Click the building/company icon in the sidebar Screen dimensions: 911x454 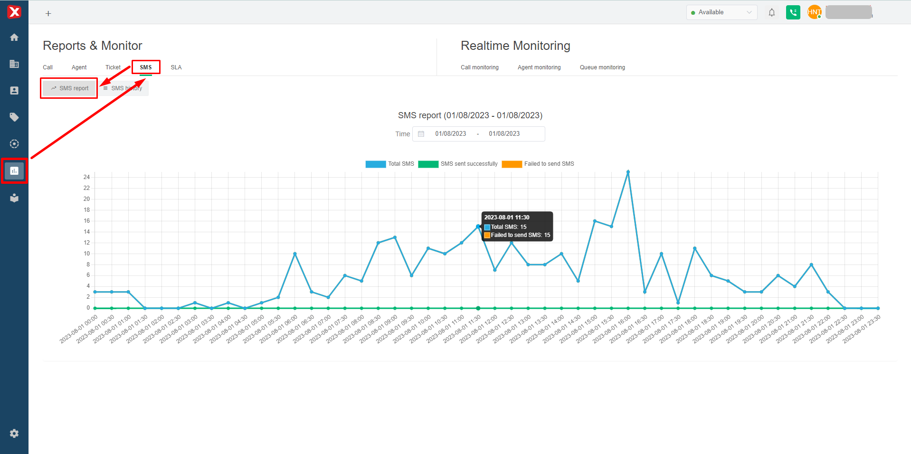point(14,64)
